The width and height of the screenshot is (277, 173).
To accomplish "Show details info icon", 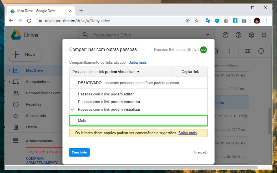I will 261,51.
